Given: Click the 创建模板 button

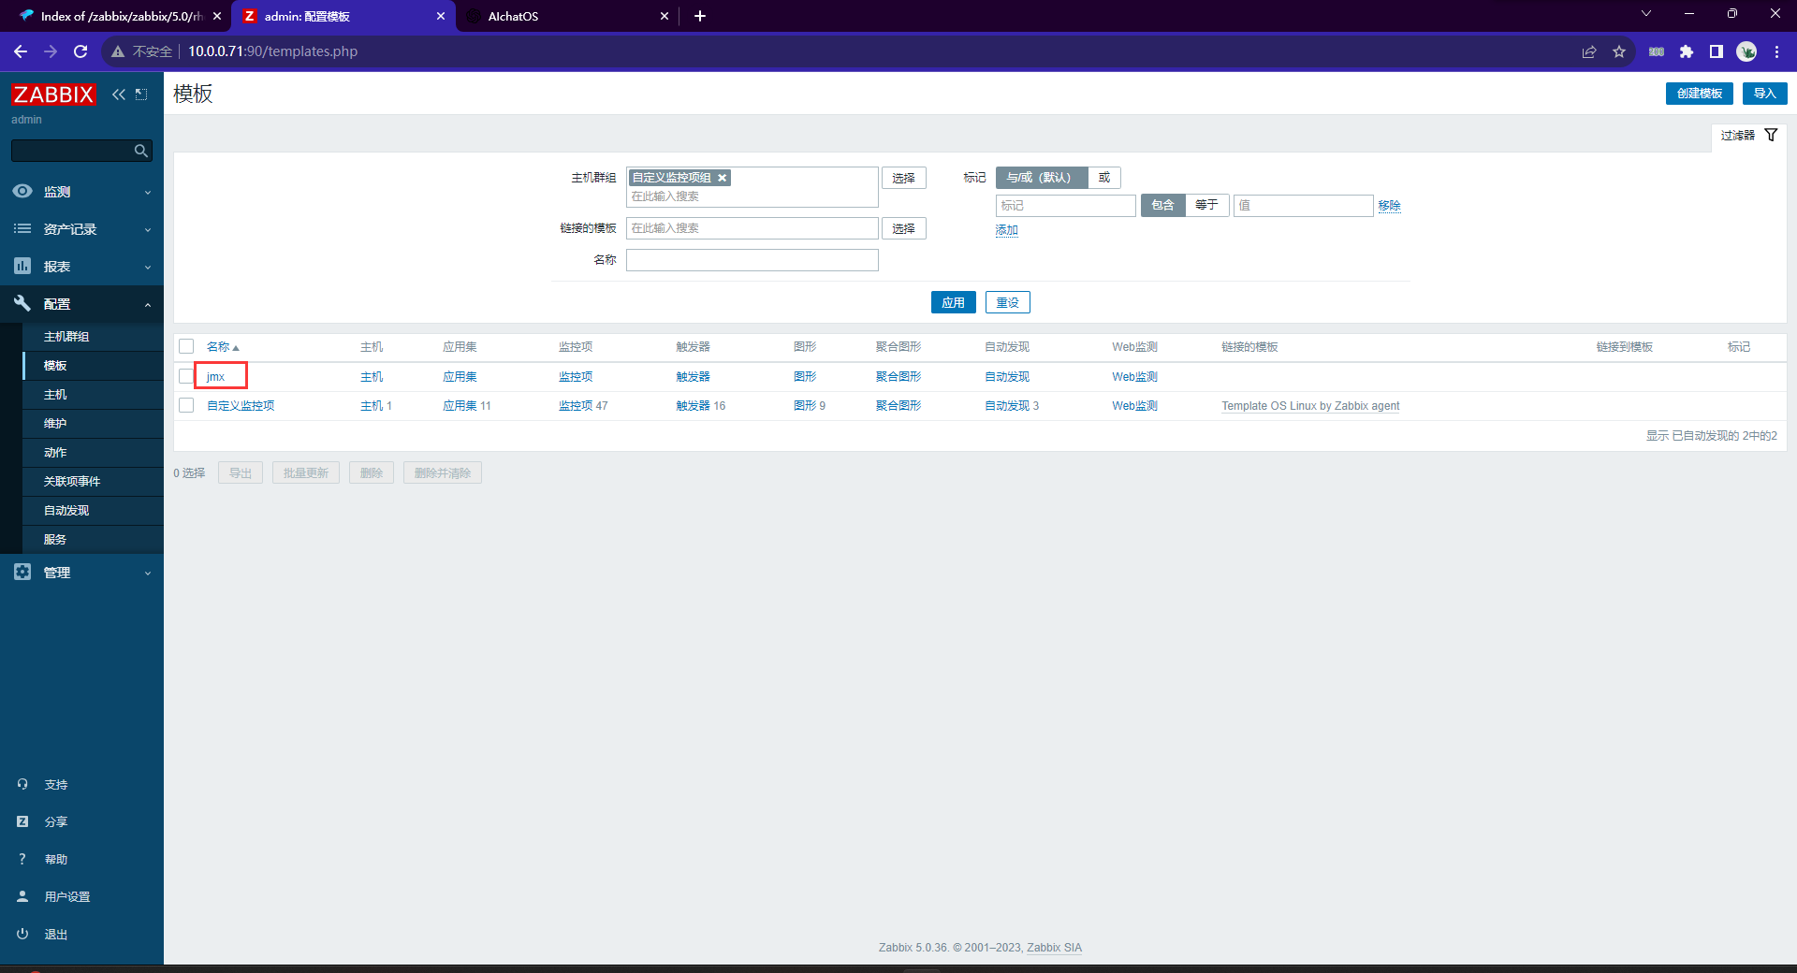Looking at the screenshot, I should 1699,94.
